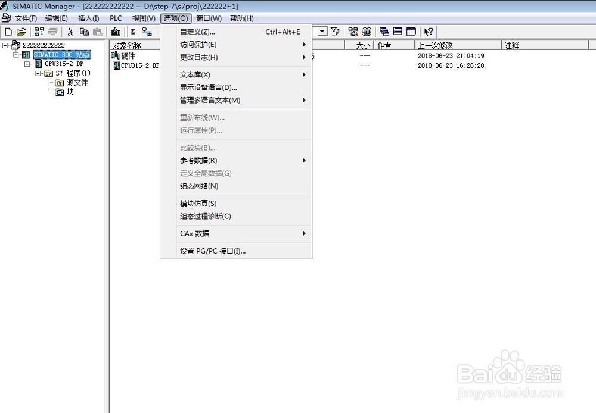Open the 插入(I) menu

89,18
